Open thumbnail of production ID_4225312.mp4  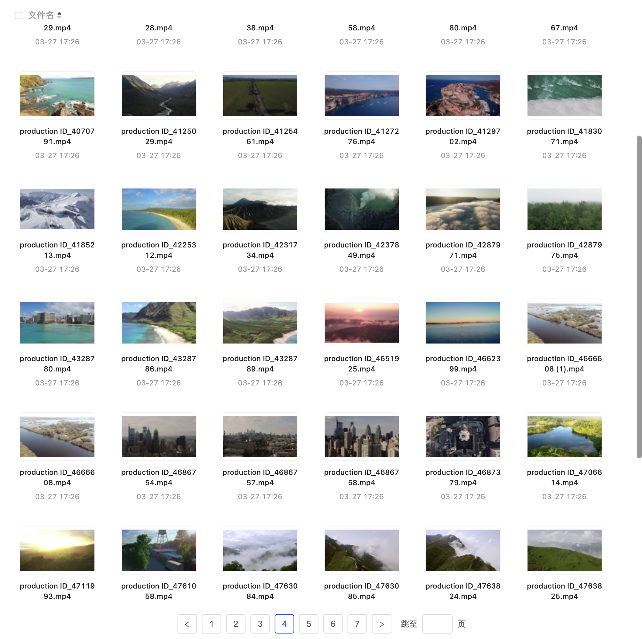click(159, 209)
